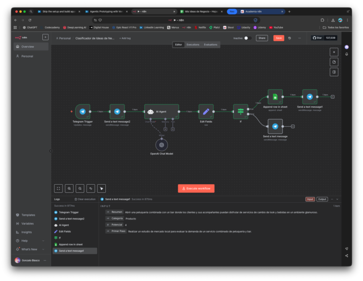The image size is (363, 281).
Task: Open Overview in the sidebar
Action: 31,46
